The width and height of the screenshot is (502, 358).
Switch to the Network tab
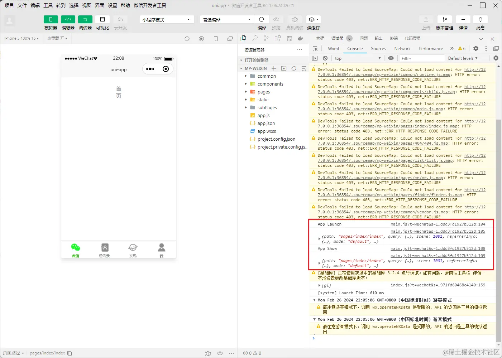coord(402,49)
